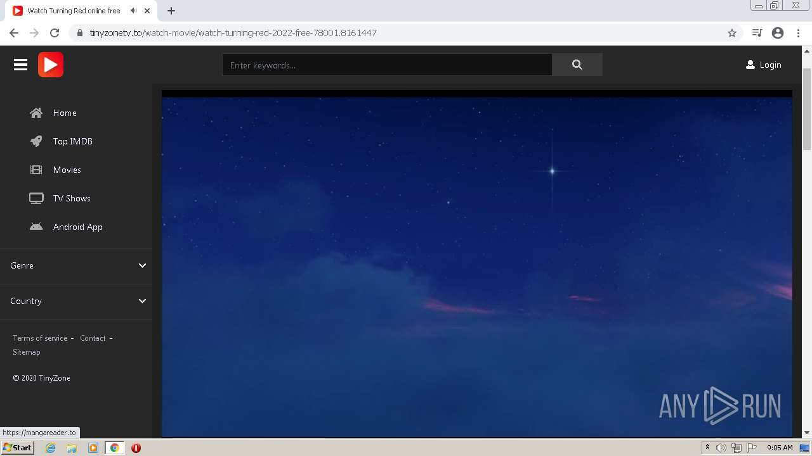Click the search magnifier button
Image resolution: width=812 pixels, height=456 pixels.
pos(577,65)
